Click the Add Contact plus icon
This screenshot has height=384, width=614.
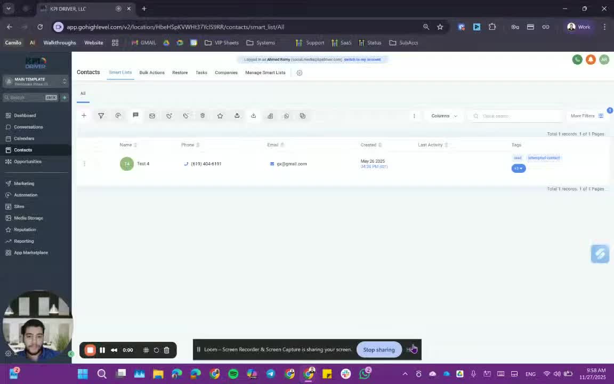point(84,116)
